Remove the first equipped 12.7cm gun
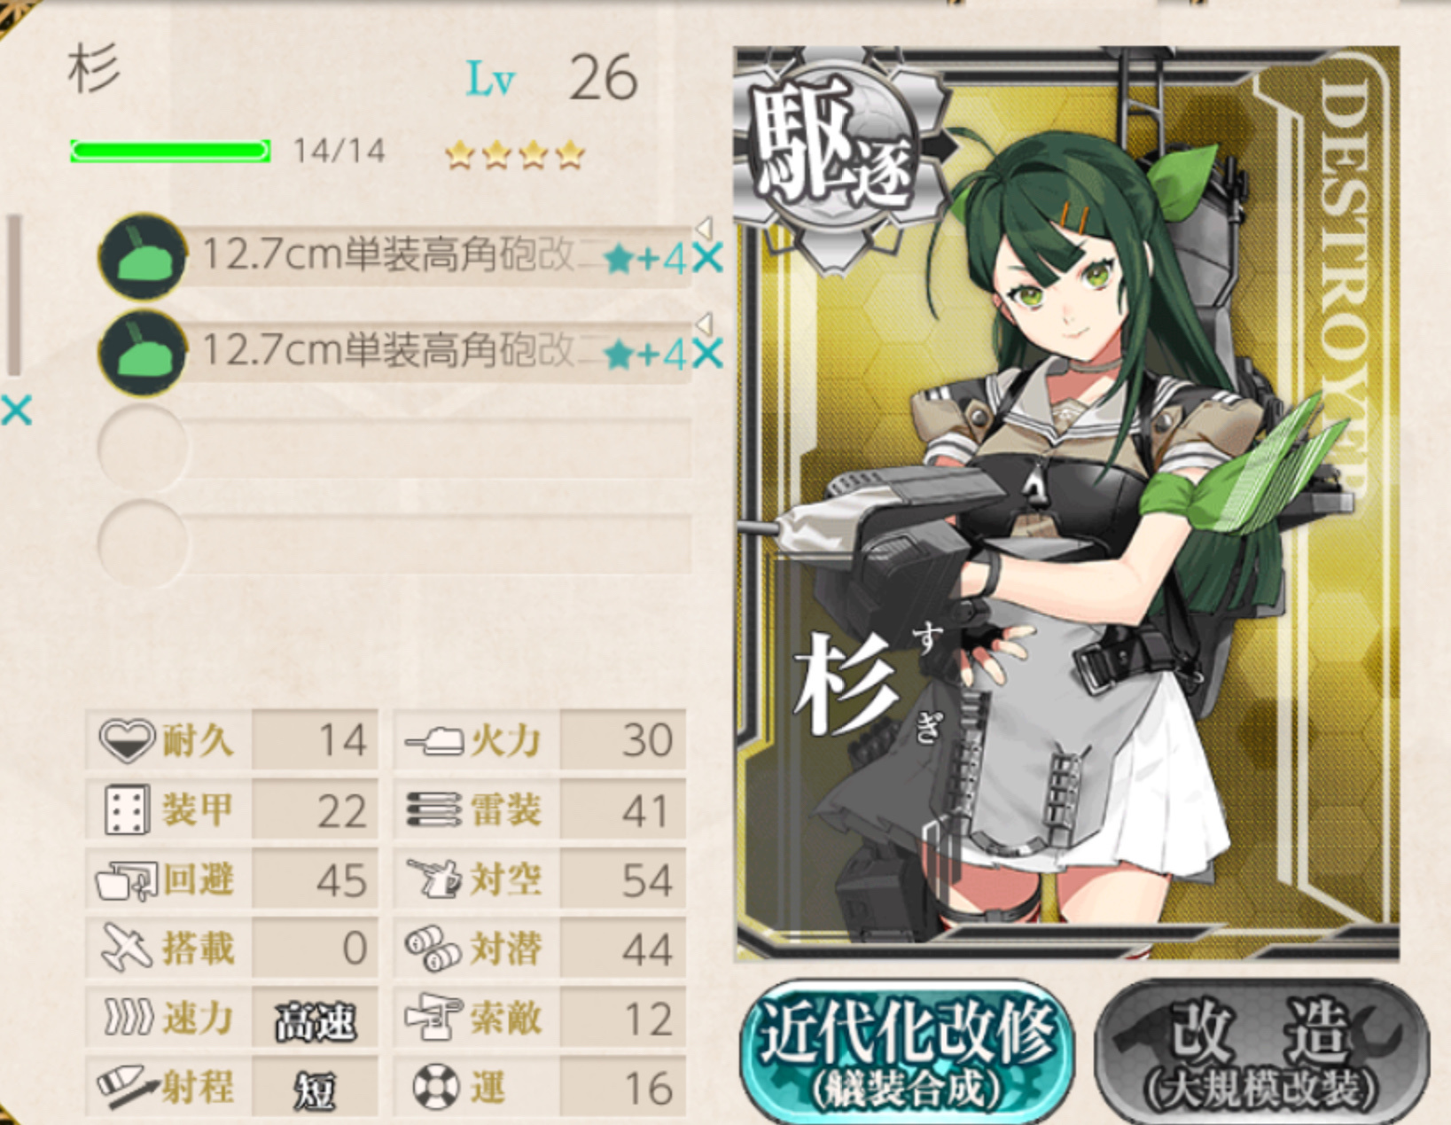Screen dimensions: 1451x1125 (707, 258)
